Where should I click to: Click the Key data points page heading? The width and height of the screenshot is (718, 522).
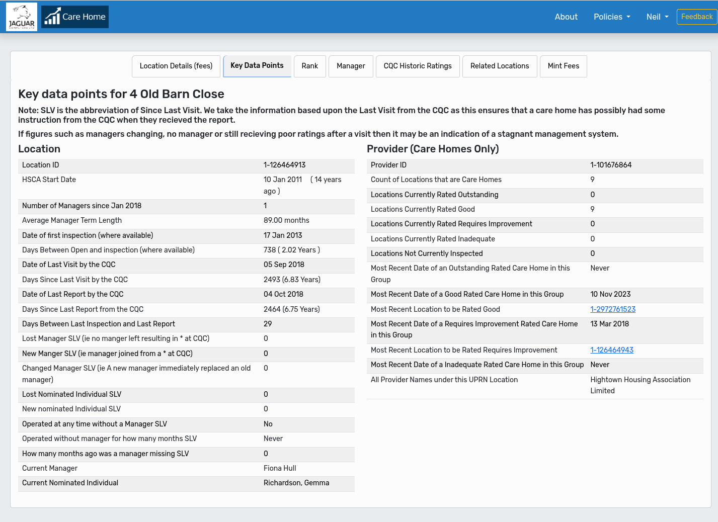(x=121, y=94)
